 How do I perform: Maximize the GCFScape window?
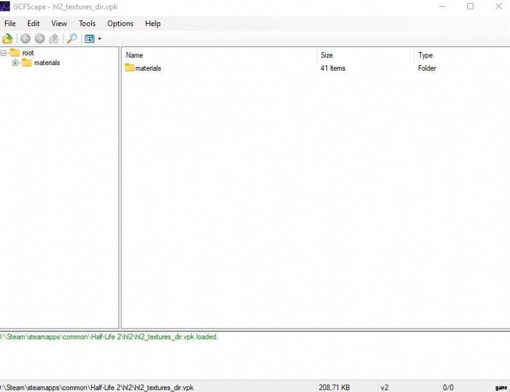click(x=470, y=6)
